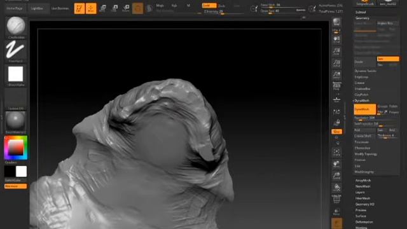Expand the Crease section
The width and height of the screenshot is (407, 229).
click(359, 83)
